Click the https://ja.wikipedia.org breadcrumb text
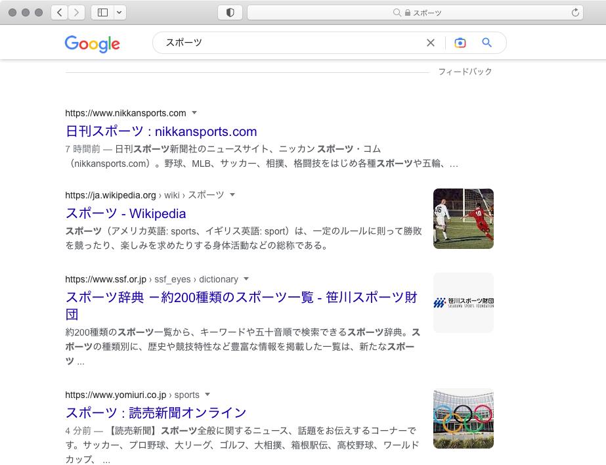606x465 pixels. pos(110,195)
